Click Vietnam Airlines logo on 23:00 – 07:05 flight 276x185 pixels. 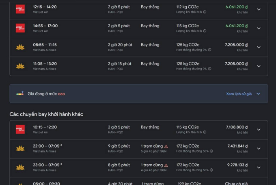pyautogui.click(x=20, y=167)
